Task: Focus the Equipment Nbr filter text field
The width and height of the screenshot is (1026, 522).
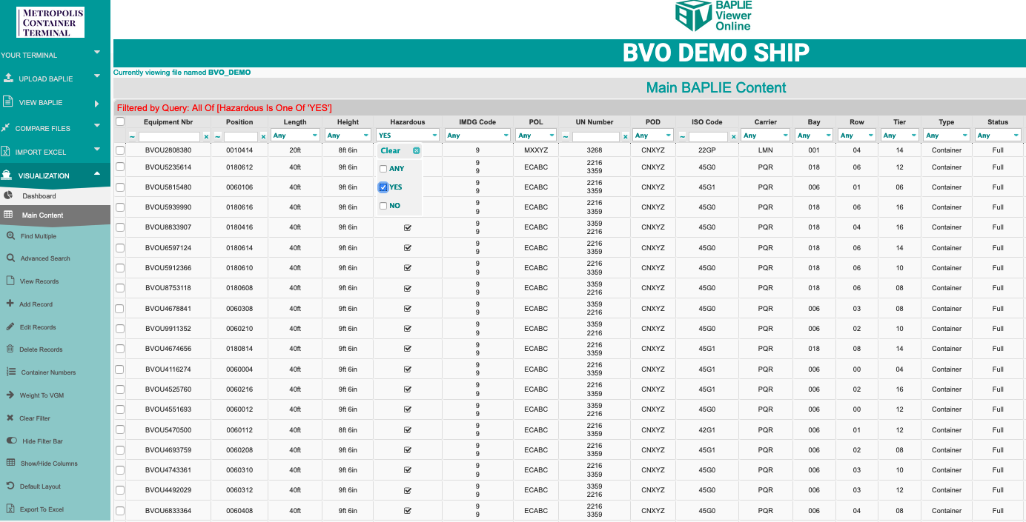Action: click(x=169, y=137)
